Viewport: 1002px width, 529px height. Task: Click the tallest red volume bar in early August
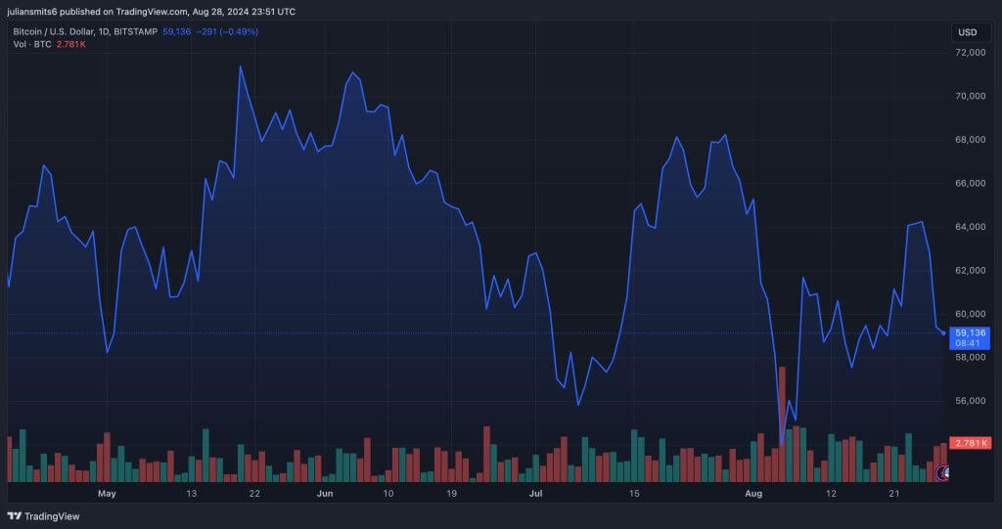(x=782, y=423)
